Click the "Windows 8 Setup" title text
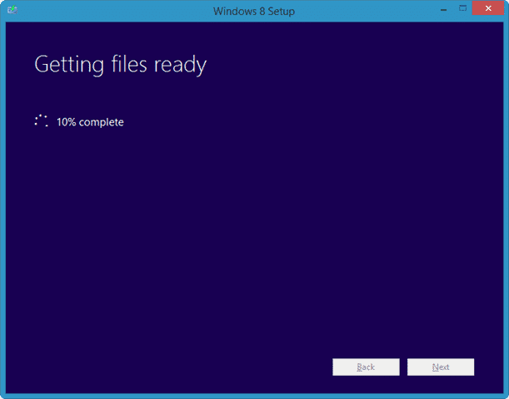Screen dimensions: 509x399 pyautogui.click(x=254, y=11)
